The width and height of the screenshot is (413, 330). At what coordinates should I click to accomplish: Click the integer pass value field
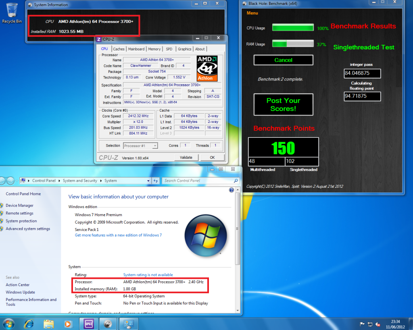tap(362, 73)
